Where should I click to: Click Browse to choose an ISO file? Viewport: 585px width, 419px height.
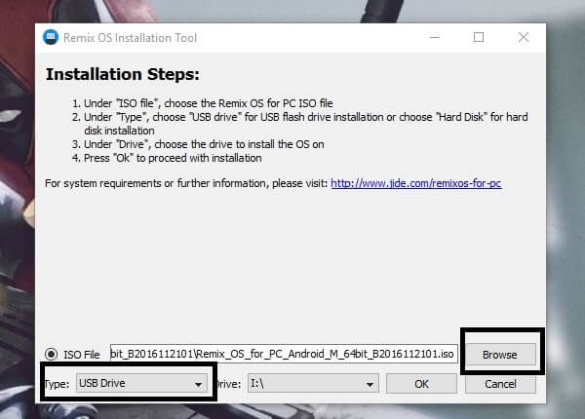pos(500,355)
